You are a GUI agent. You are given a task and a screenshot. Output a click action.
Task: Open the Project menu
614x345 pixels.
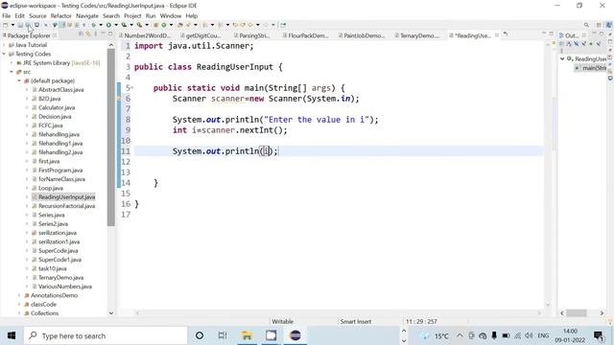click(132, 15)
